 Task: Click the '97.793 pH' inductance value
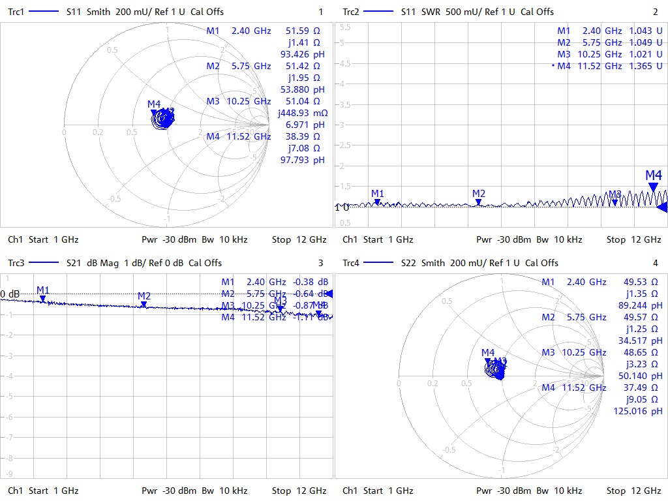[303, 160]
